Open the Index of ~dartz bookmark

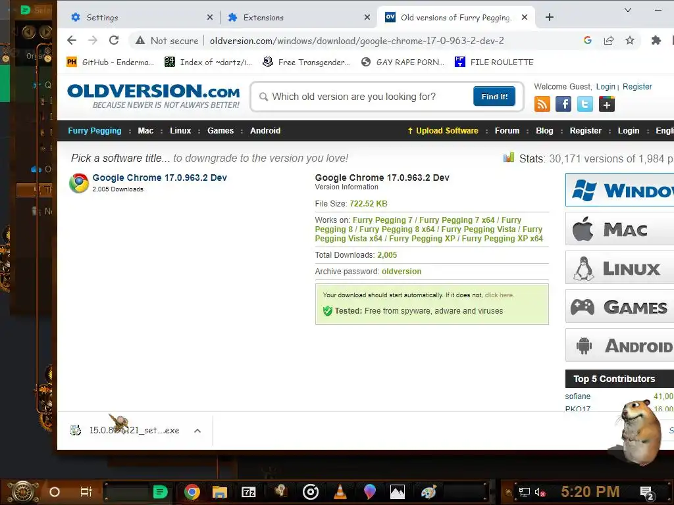click(209, 62)
